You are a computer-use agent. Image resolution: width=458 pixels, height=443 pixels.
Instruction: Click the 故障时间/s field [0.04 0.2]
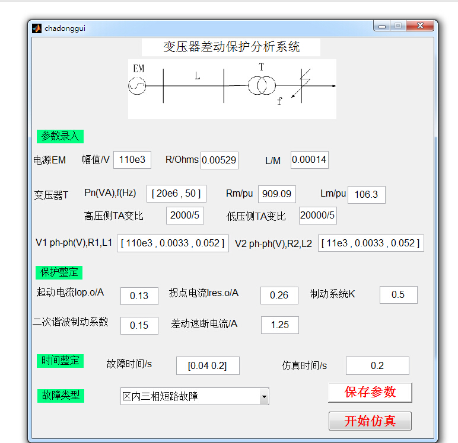coord(208,366)
